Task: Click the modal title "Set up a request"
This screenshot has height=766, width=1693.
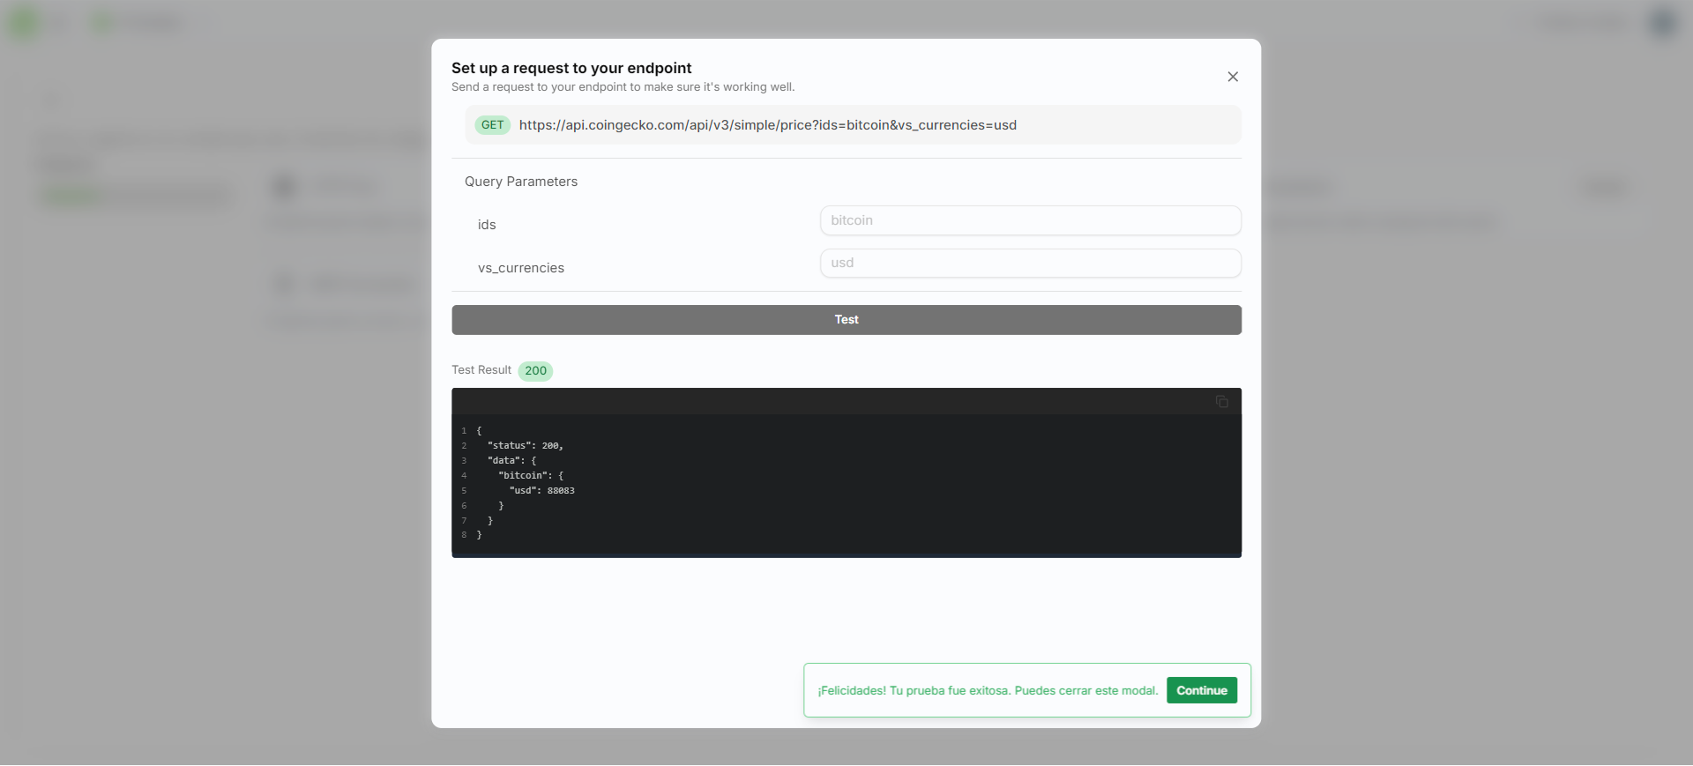Action: 571,68
